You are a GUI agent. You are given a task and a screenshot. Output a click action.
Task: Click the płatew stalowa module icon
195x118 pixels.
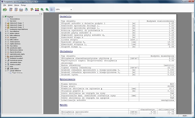pos(8,33)
